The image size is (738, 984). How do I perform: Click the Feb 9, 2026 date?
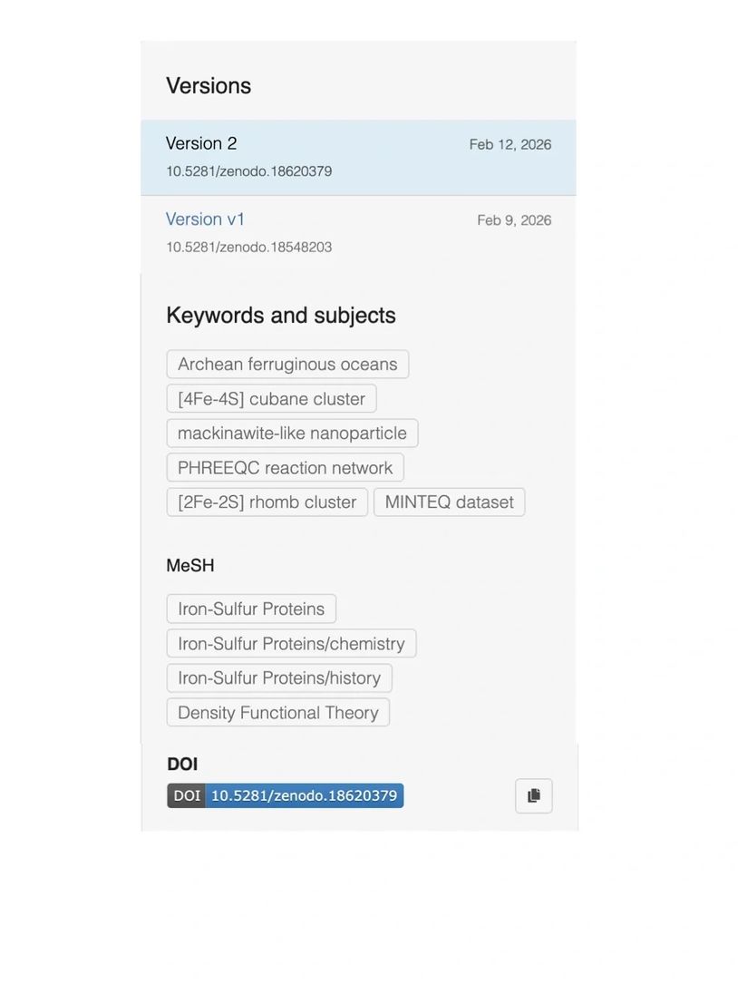(x=514, y=220)
